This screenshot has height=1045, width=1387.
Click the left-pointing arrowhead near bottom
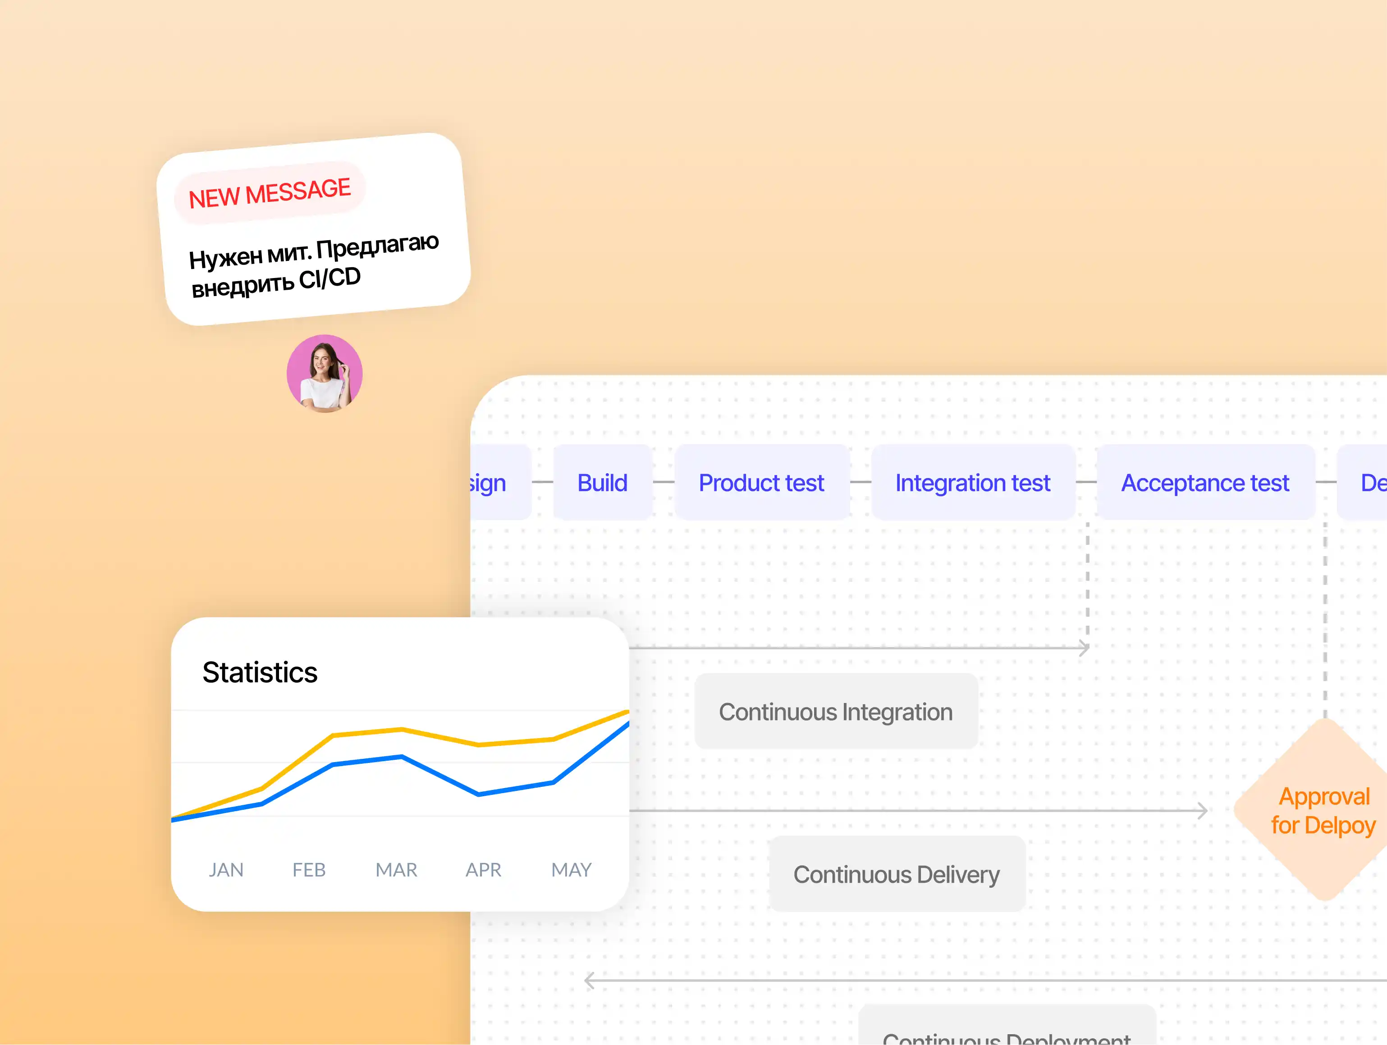pyautogui.click(x=590, y=981)
